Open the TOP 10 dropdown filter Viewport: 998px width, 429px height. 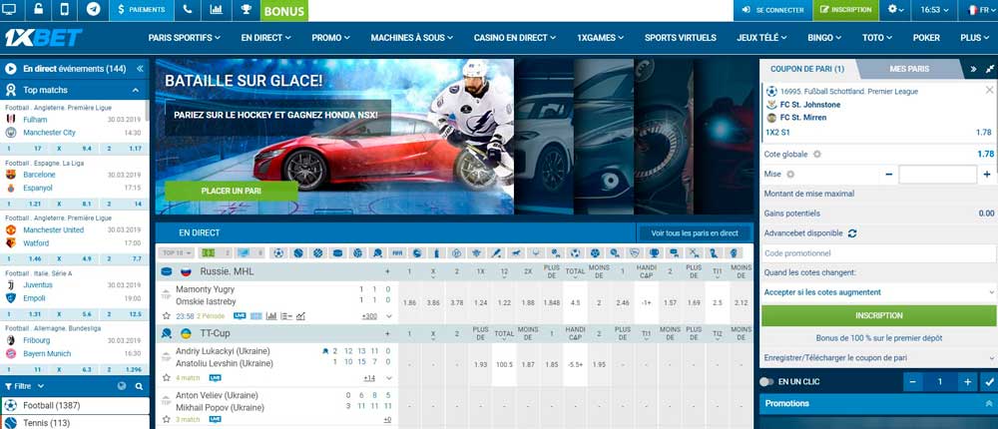(x=177, y=252)
